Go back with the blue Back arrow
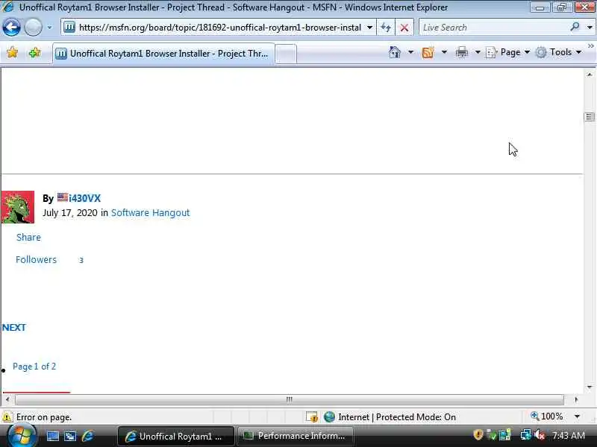The height and width of the screenshot is (447, 597). 11,28
